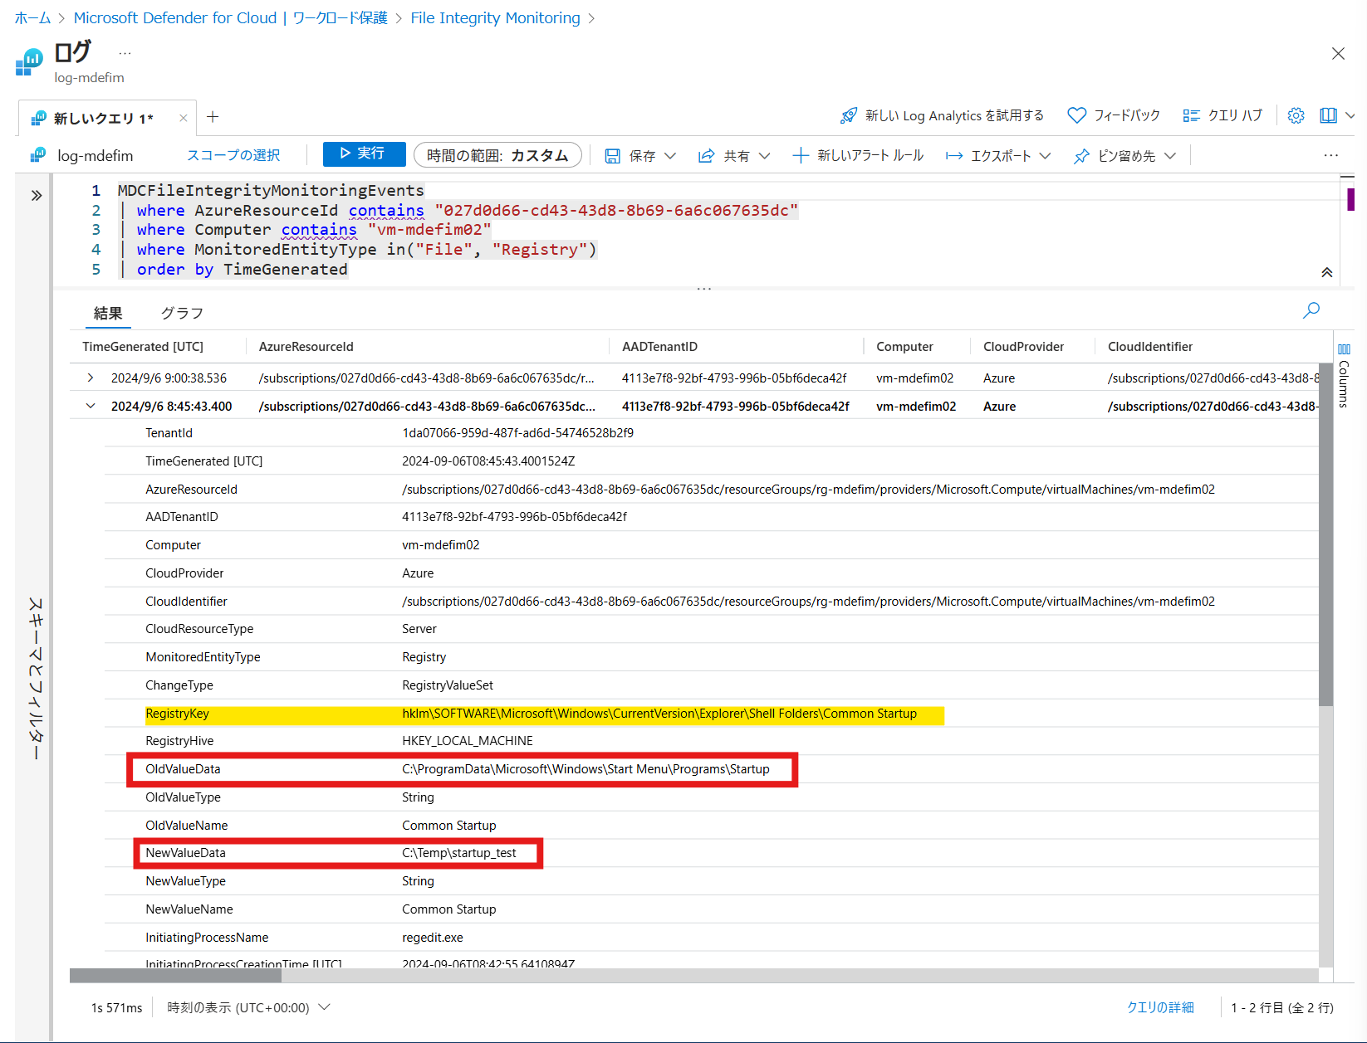Click the horizontal results scrollbar
This screenshot has height=1043, width=1367.
coord(175,976)
